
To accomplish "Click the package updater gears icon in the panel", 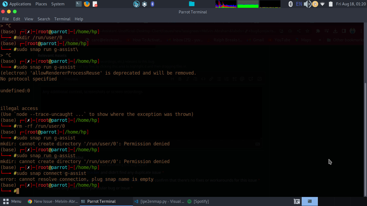I will [x=136, y=4].
